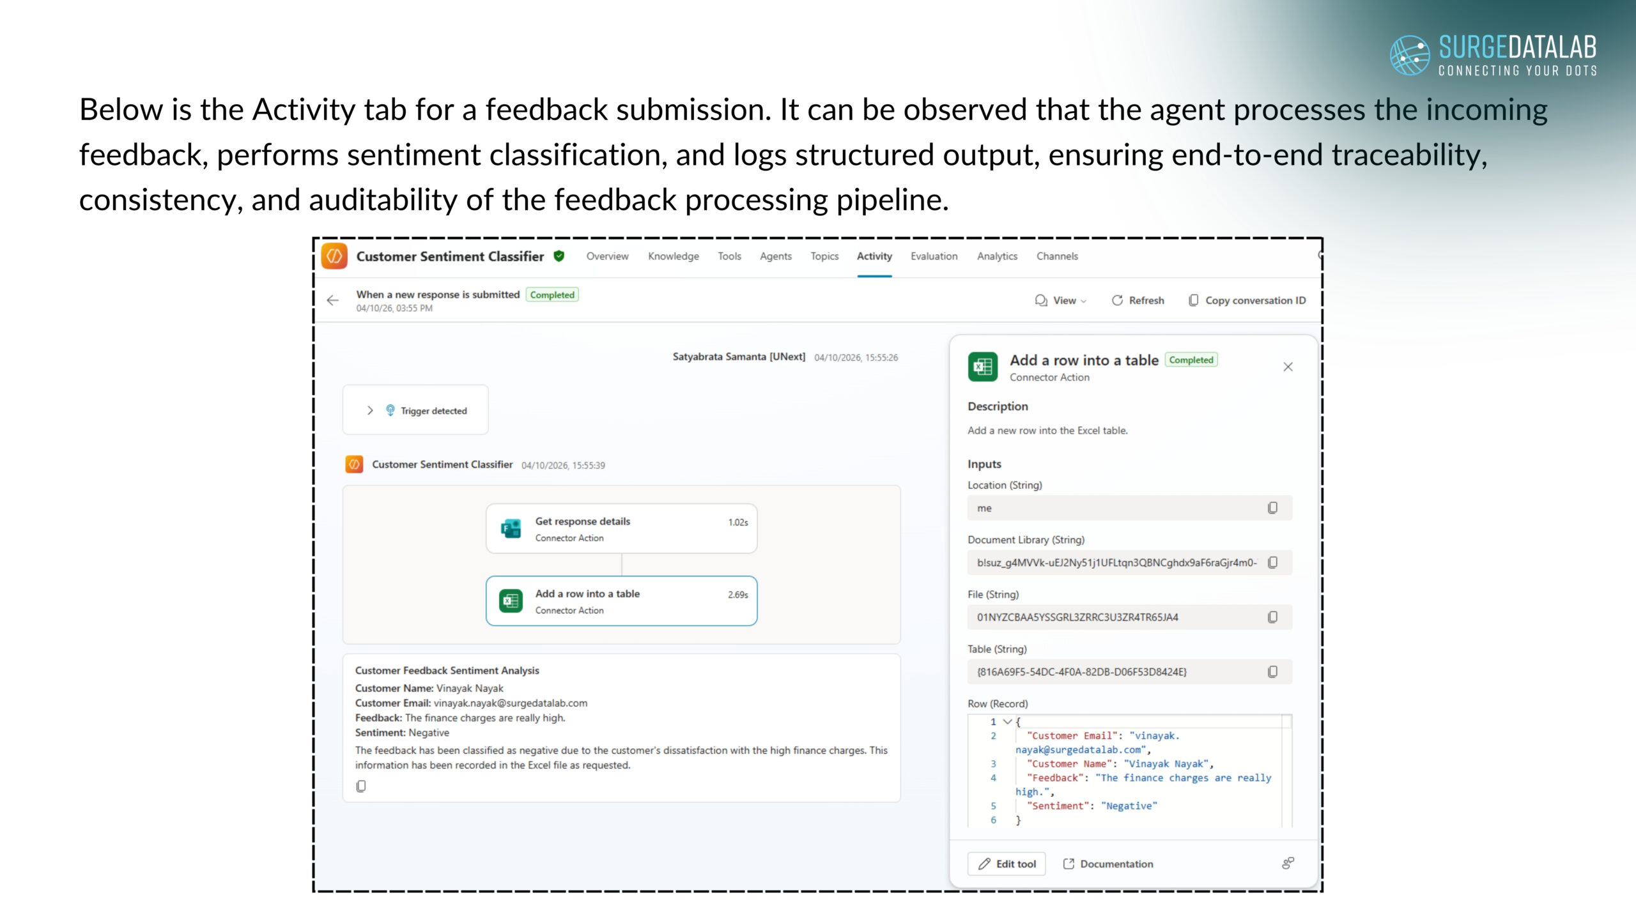Collapse the Row record JSON at line 1
The height and width of the screenshot is (920, 1636).
1007,721
